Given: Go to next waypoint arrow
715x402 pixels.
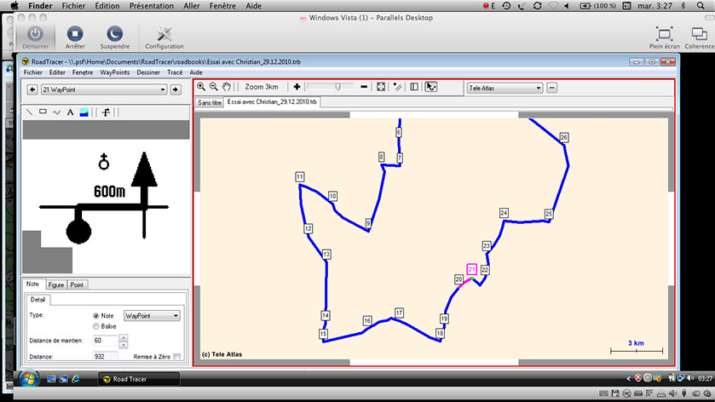Looking at the screenshot, I should 176,89.
